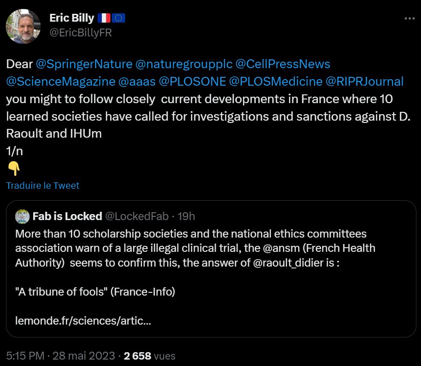The height and width of the screenshot is (366, 421).
Task: Open the @RIPRJournal mention
Action: click(x=364, y=81)
